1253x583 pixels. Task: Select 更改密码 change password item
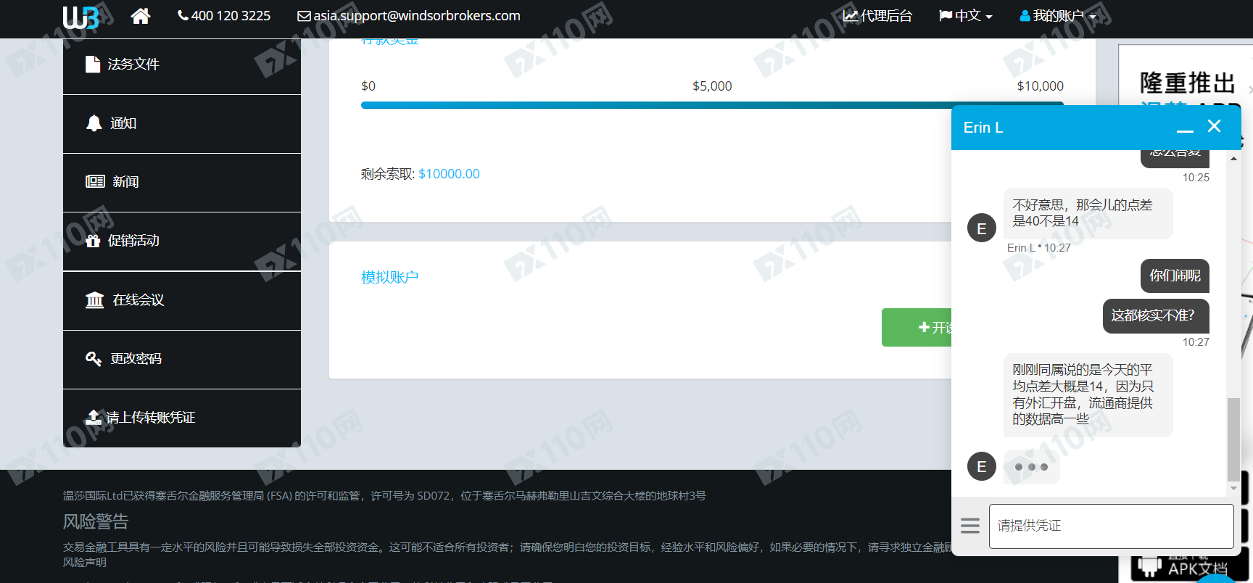(x=182, y=360)
